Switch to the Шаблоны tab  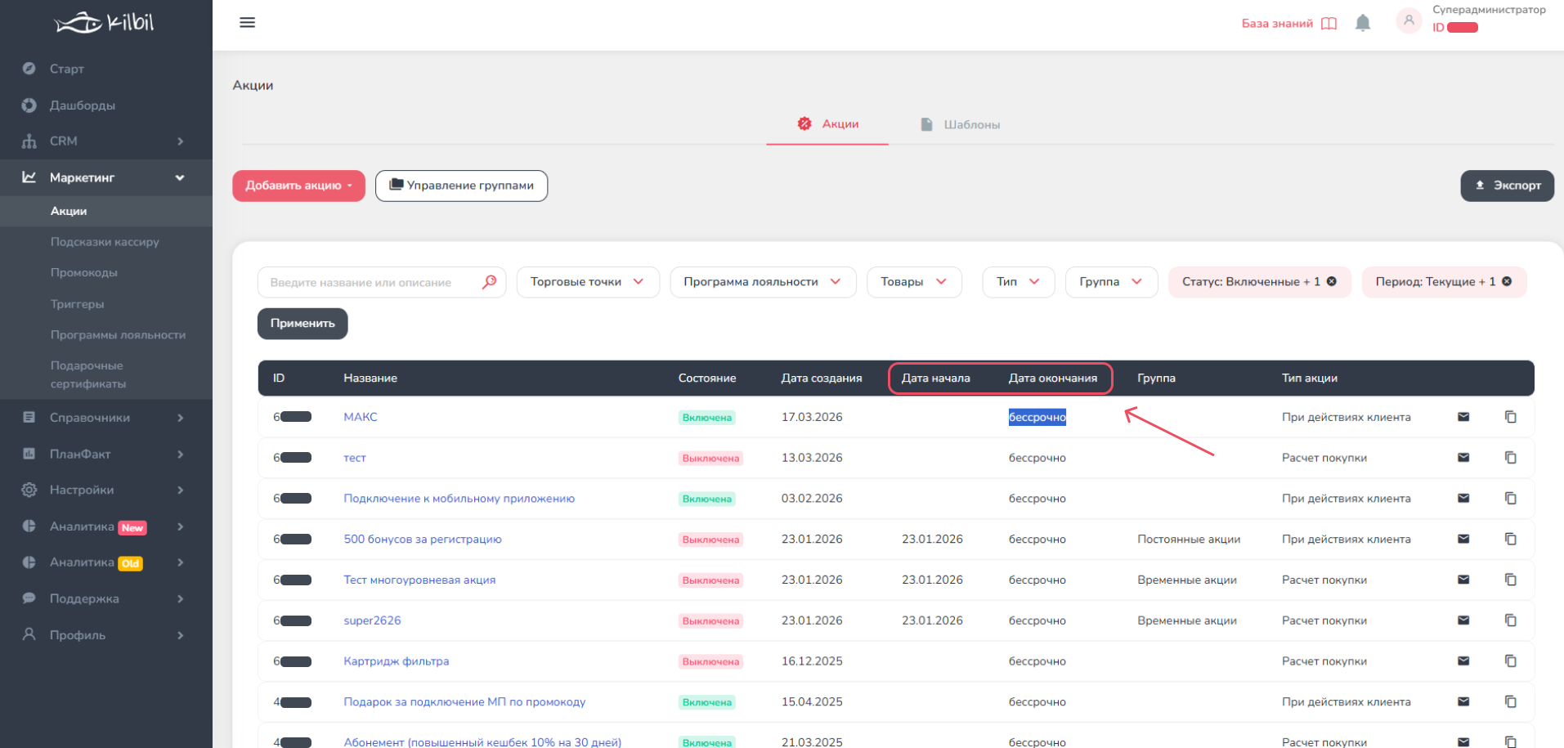961,124
